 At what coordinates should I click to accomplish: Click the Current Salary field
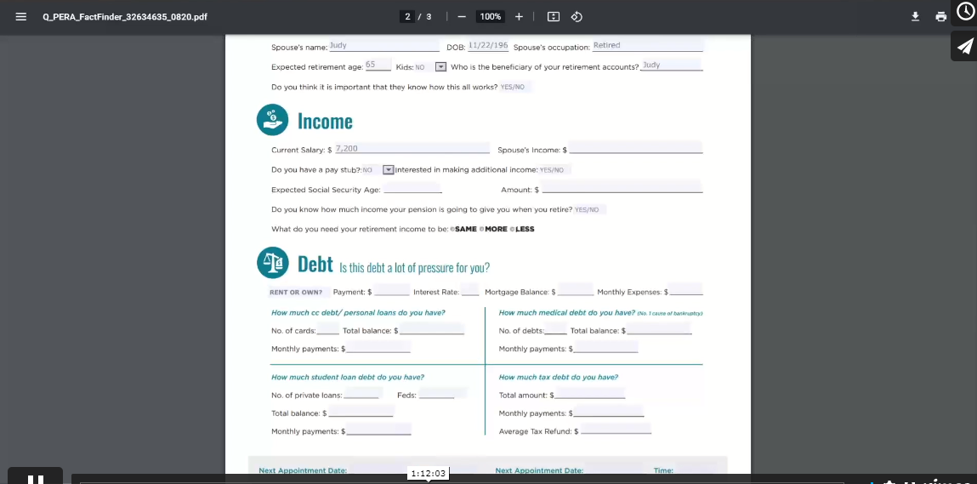[x=412, y=148]
